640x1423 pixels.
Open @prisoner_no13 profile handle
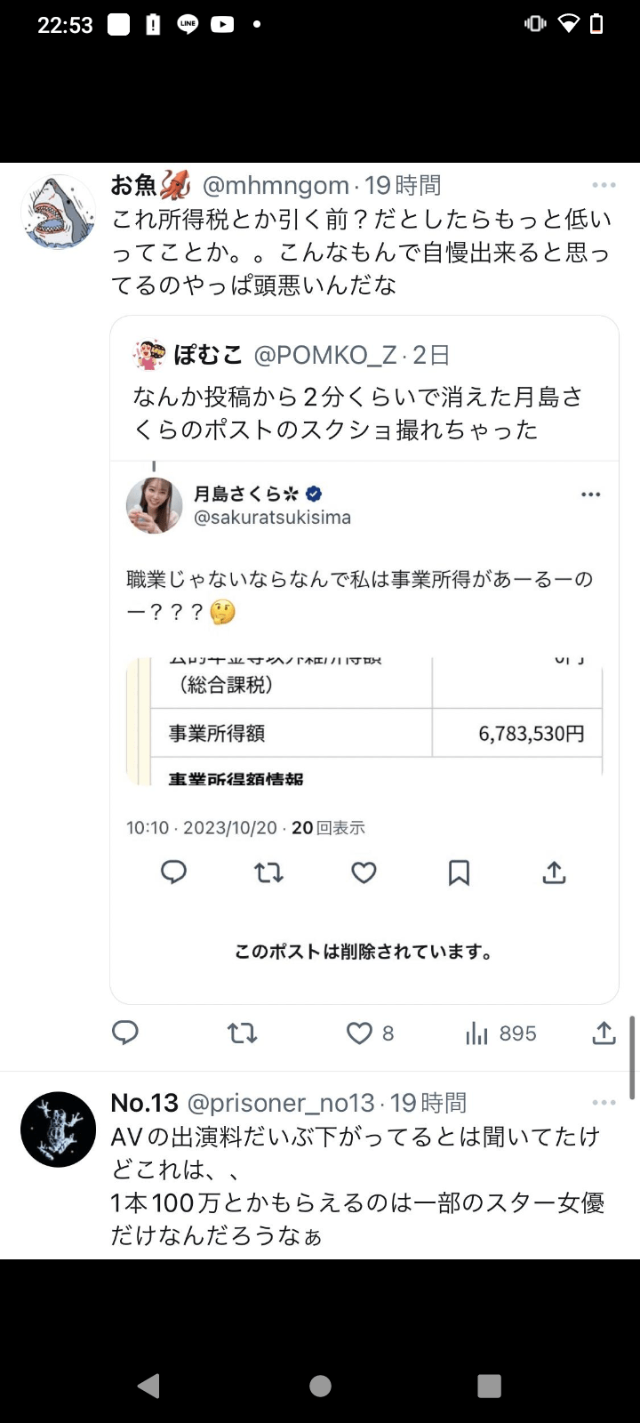pyautogui.click(x=281, y=1103)
